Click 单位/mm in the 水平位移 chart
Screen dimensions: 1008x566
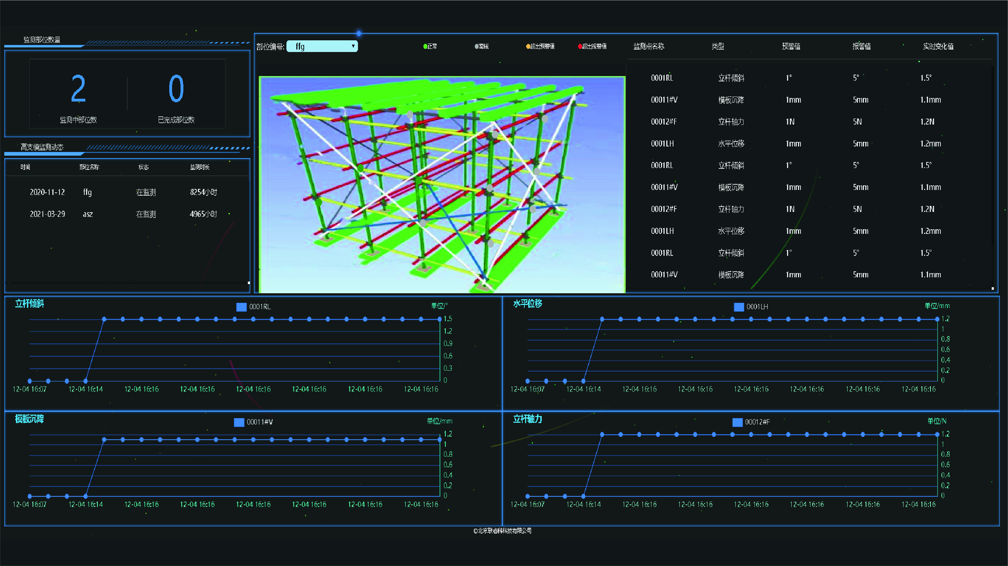937,306
